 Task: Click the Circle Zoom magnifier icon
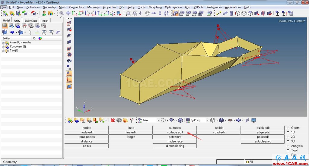(x=135, y=13)
